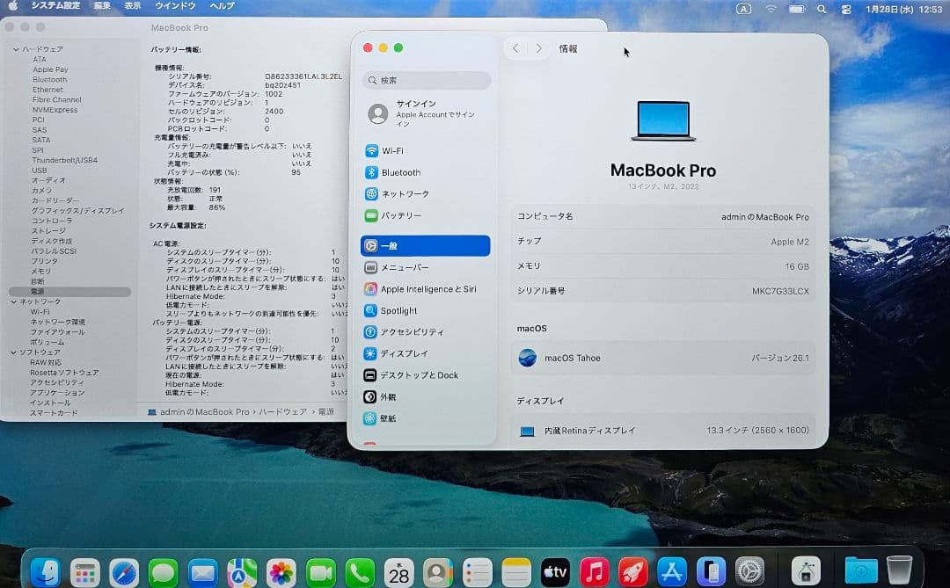Open Spotlight settings

coord(395,310)
